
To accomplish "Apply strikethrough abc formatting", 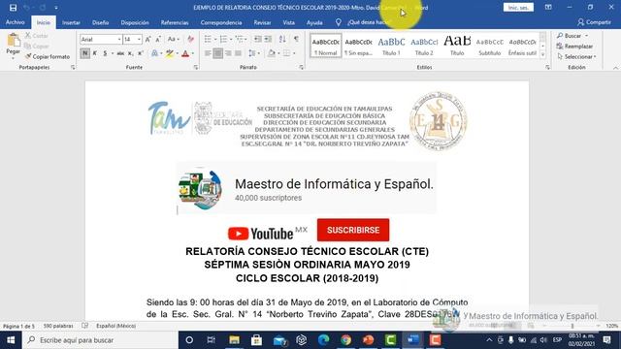I will point(120,53).
